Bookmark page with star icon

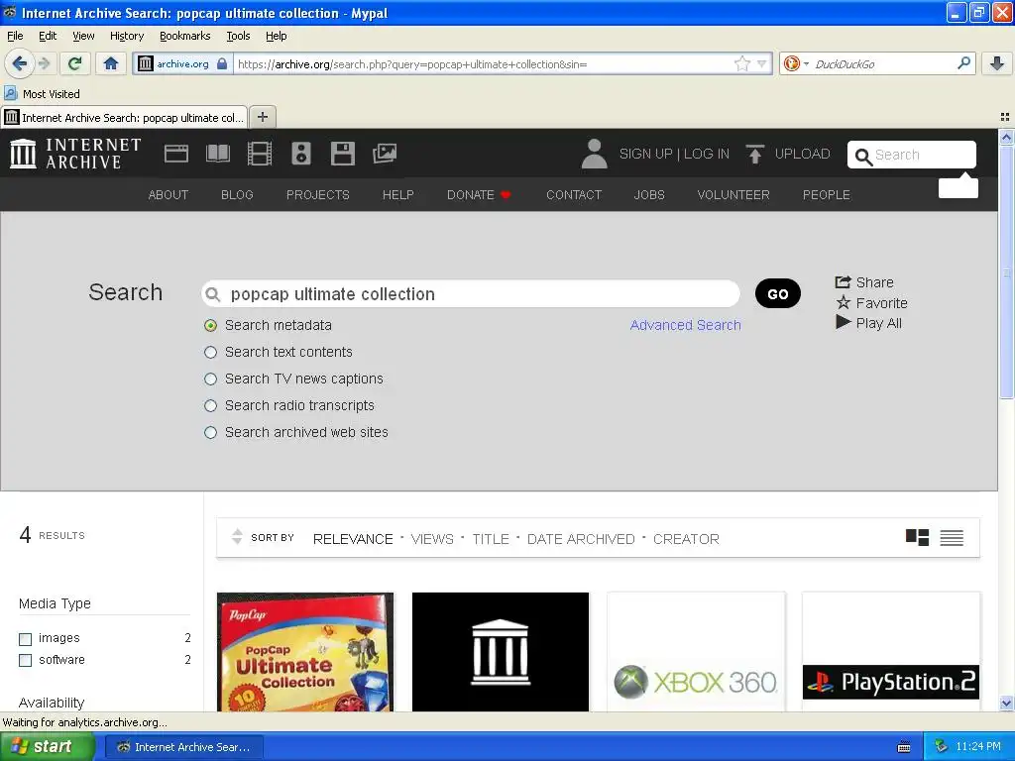coord(741,63)
